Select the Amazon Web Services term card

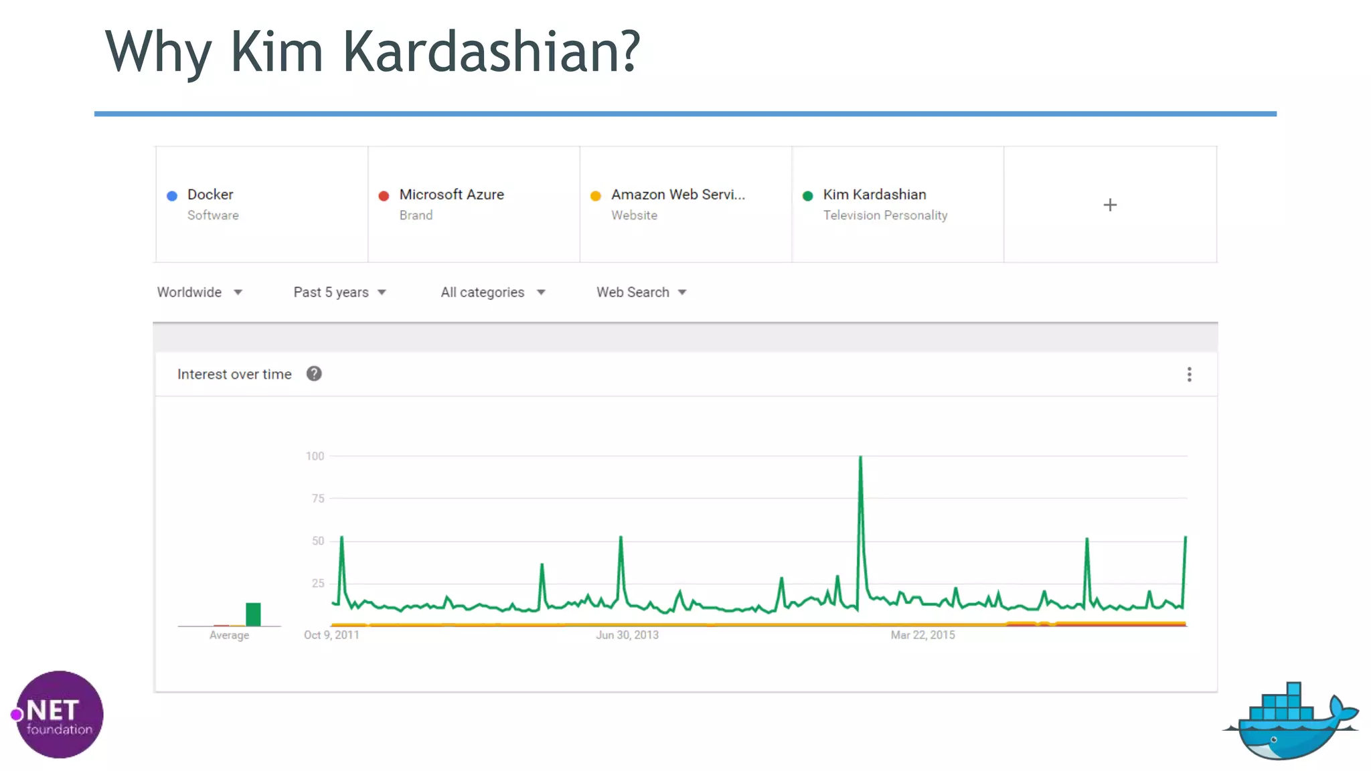(x=686, y=204)
